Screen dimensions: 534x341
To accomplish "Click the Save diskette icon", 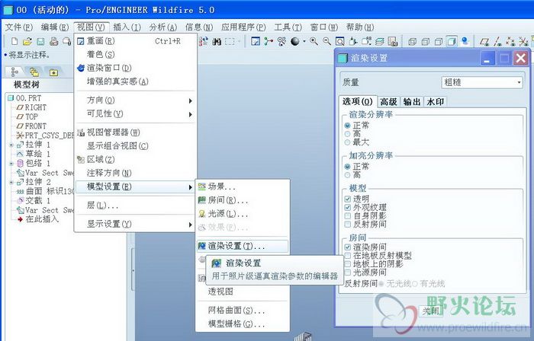I will (x=40, y=41).
